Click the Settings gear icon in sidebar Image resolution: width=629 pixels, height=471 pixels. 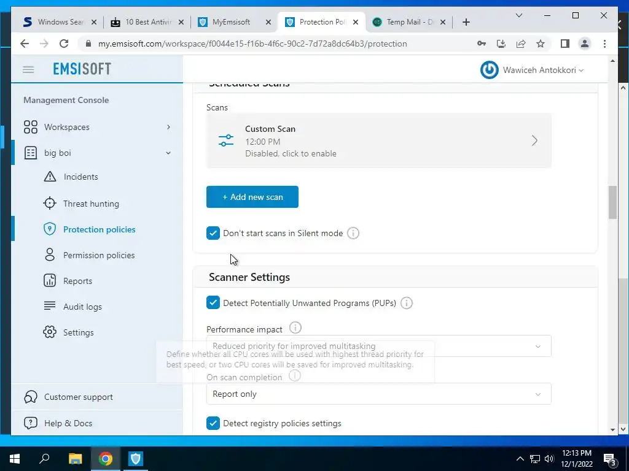(50, 332)
